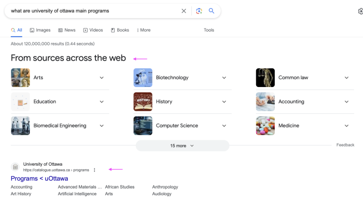This screenshot has width=363, height=204.
Task: Open the Audiology sitelink
Action: tap(162, 194)
